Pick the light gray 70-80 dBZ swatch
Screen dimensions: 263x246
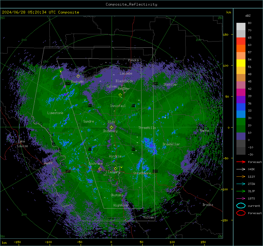tap(241, 27)
